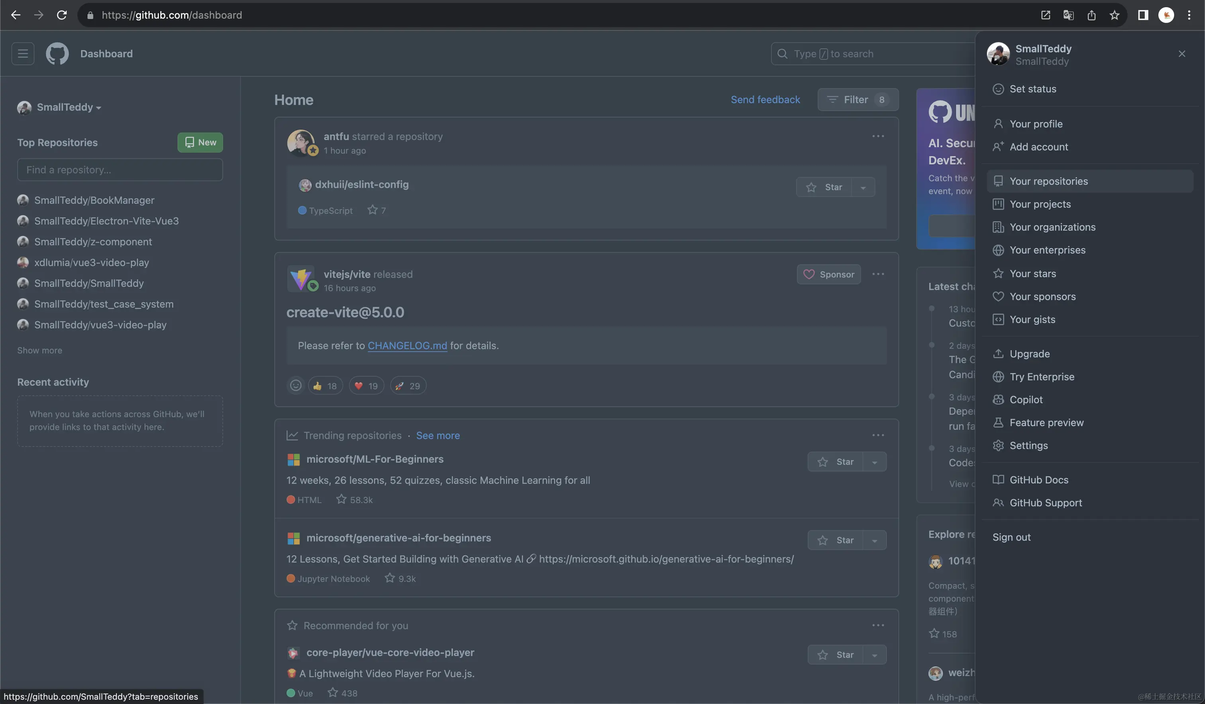Star the dxhuii/eslint-config repository
The image size is (1205, 704).
coord(824,187)
